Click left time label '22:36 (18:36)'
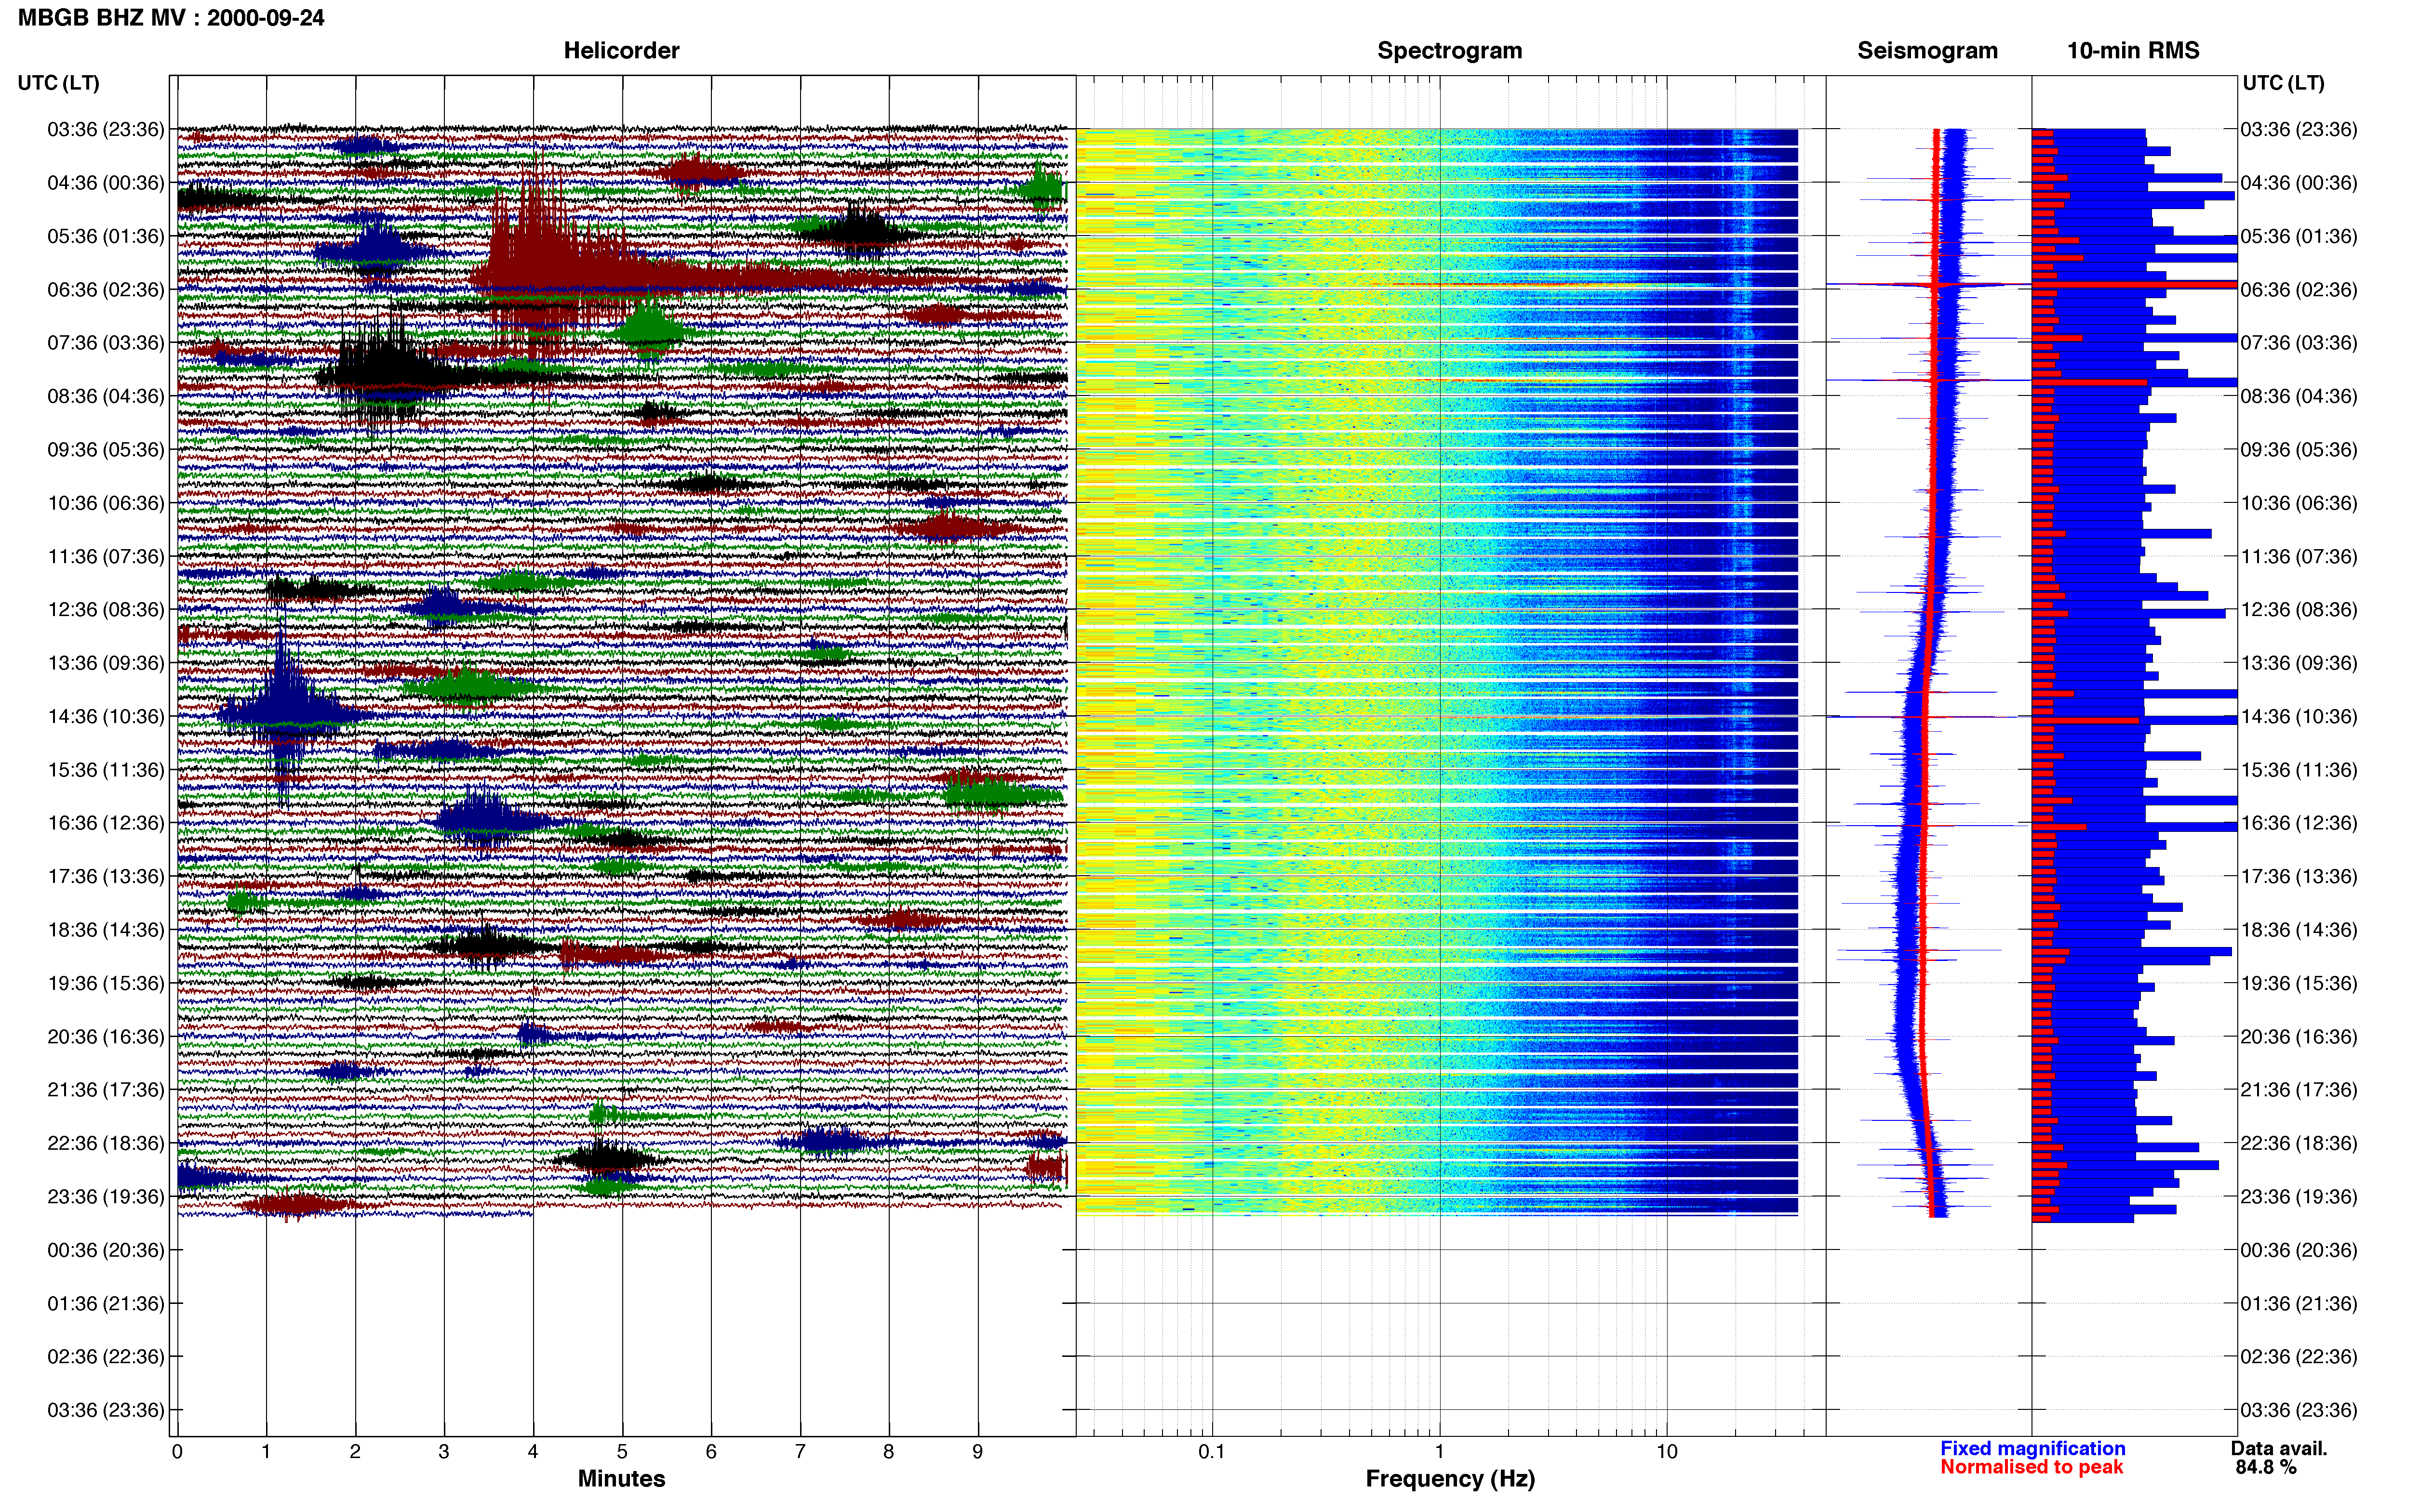 click(x=106, y=1143)
